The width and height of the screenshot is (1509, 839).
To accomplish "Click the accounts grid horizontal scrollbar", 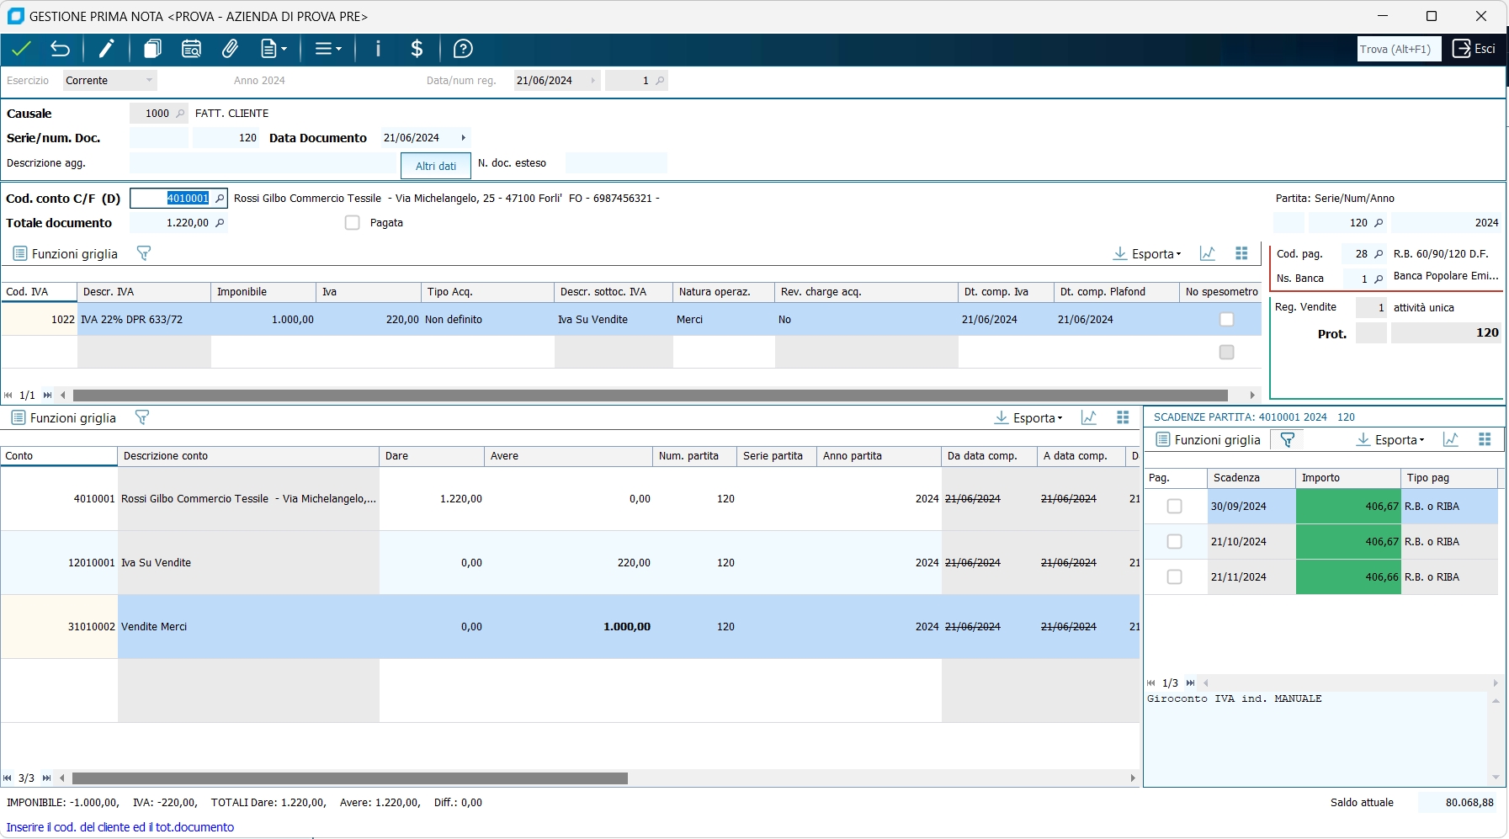I will coord(349,778).
